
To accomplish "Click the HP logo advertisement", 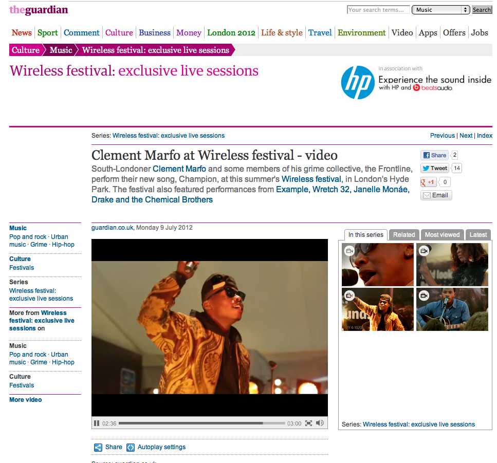I will [x=358, y=82].
